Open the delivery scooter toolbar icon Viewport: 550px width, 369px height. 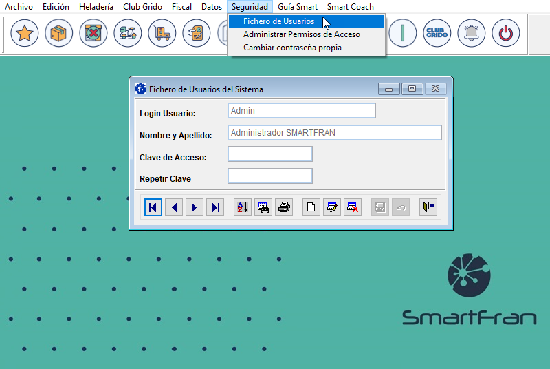(128, 33)
